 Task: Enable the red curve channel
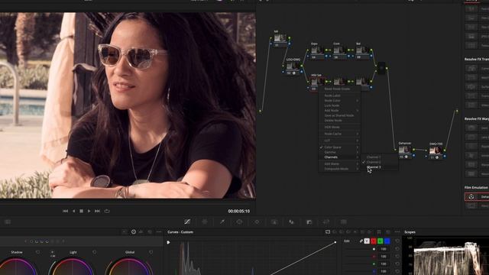(x=374, y=241)
